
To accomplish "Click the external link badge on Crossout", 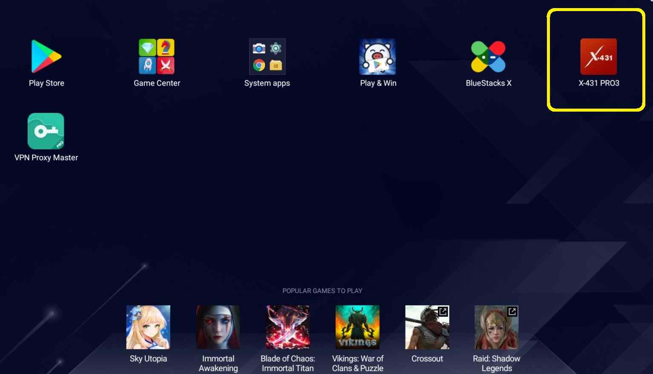I will 443,311.
